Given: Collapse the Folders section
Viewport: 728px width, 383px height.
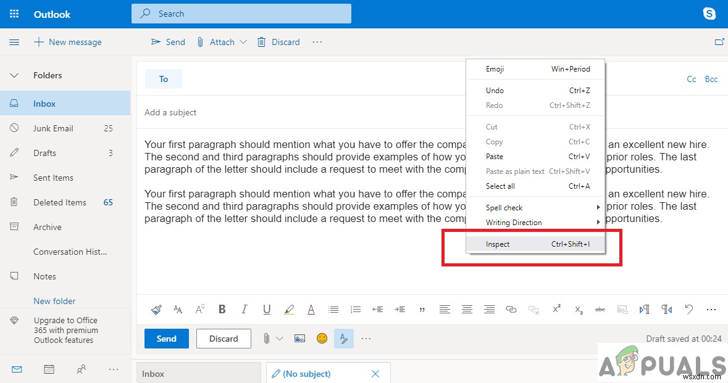Looking at the screenshot, I should pyautogui.click(x=14, y=75).
